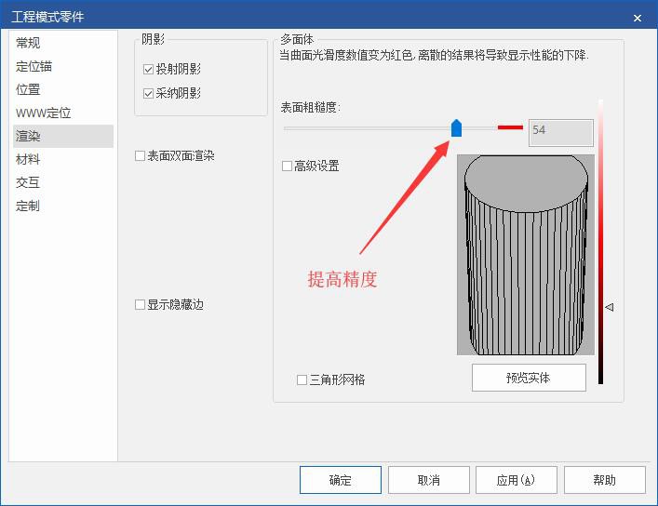Go to the 材料 settings page
This screenshot has width=658, height=506.
pyautogui.click(x=28, y=159)
